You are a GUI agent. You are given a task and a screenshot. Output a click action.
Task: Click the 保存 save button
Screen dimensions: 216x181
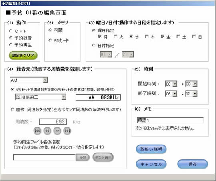pyautogui.click(x=192, y=164)
